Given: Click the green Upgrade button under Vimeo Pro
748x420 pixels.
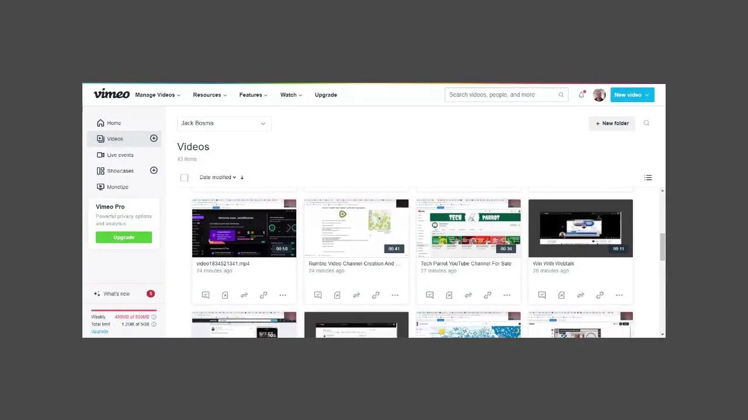Looking at the screenshot, I should coord(124,237).
